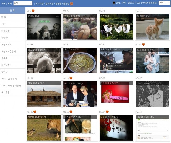Open post NO. 40 thatched house thumbnail
The image size is (171, 143).
pyautogui.click(x=44, y=94)
